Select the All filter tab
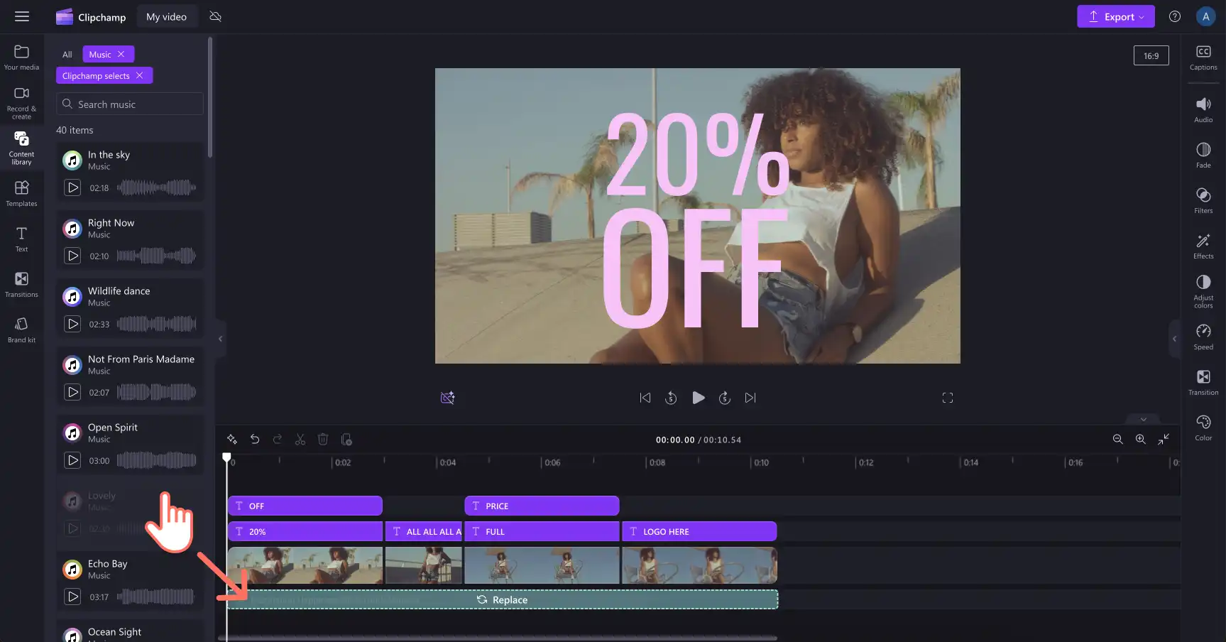The height and width of the screenshot is (642, 1226). click(67, 54)
